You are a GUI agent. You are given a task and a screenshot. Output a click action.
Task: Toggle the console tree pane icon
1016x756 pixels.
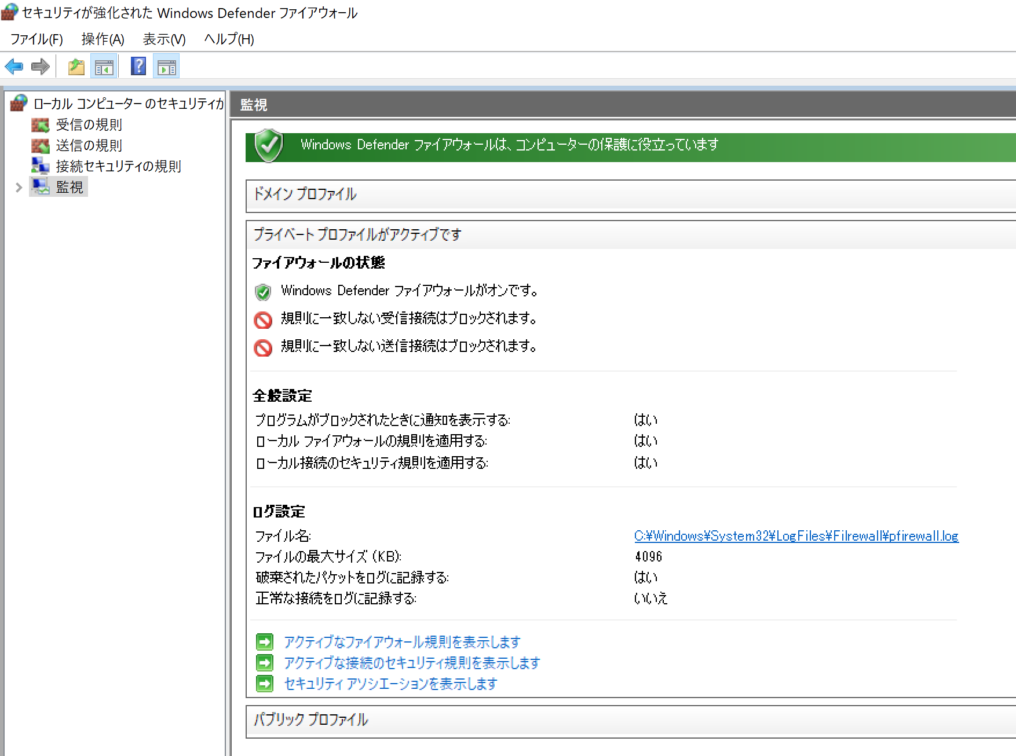104,66
